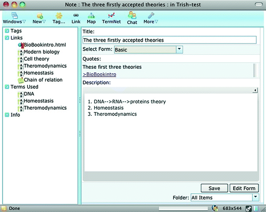Click the Edit Form button
This screenshot has width=266, height=212.
point(244,188)
